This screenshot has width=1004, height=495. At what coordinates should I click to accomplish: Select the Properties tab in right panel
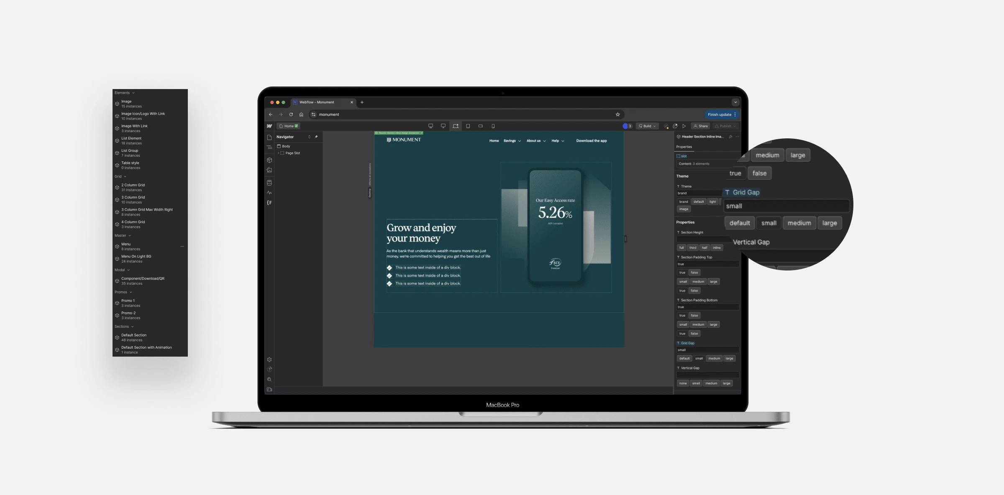pos(684,147)
